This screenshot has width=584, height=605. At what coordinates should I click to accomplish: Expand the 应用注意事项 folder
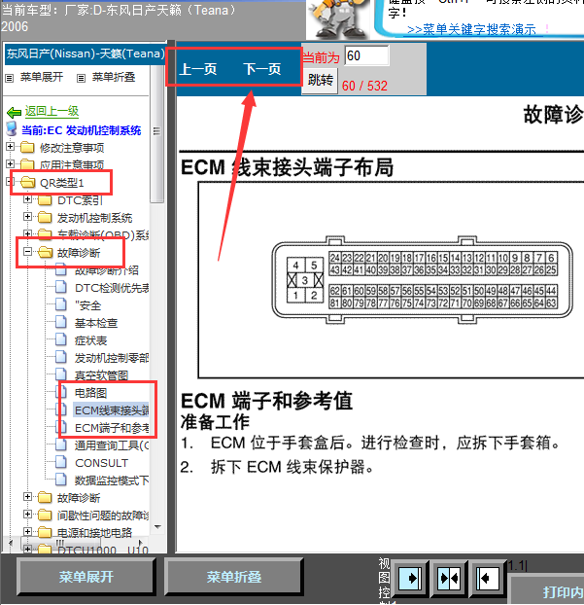(x=11, y=163)
